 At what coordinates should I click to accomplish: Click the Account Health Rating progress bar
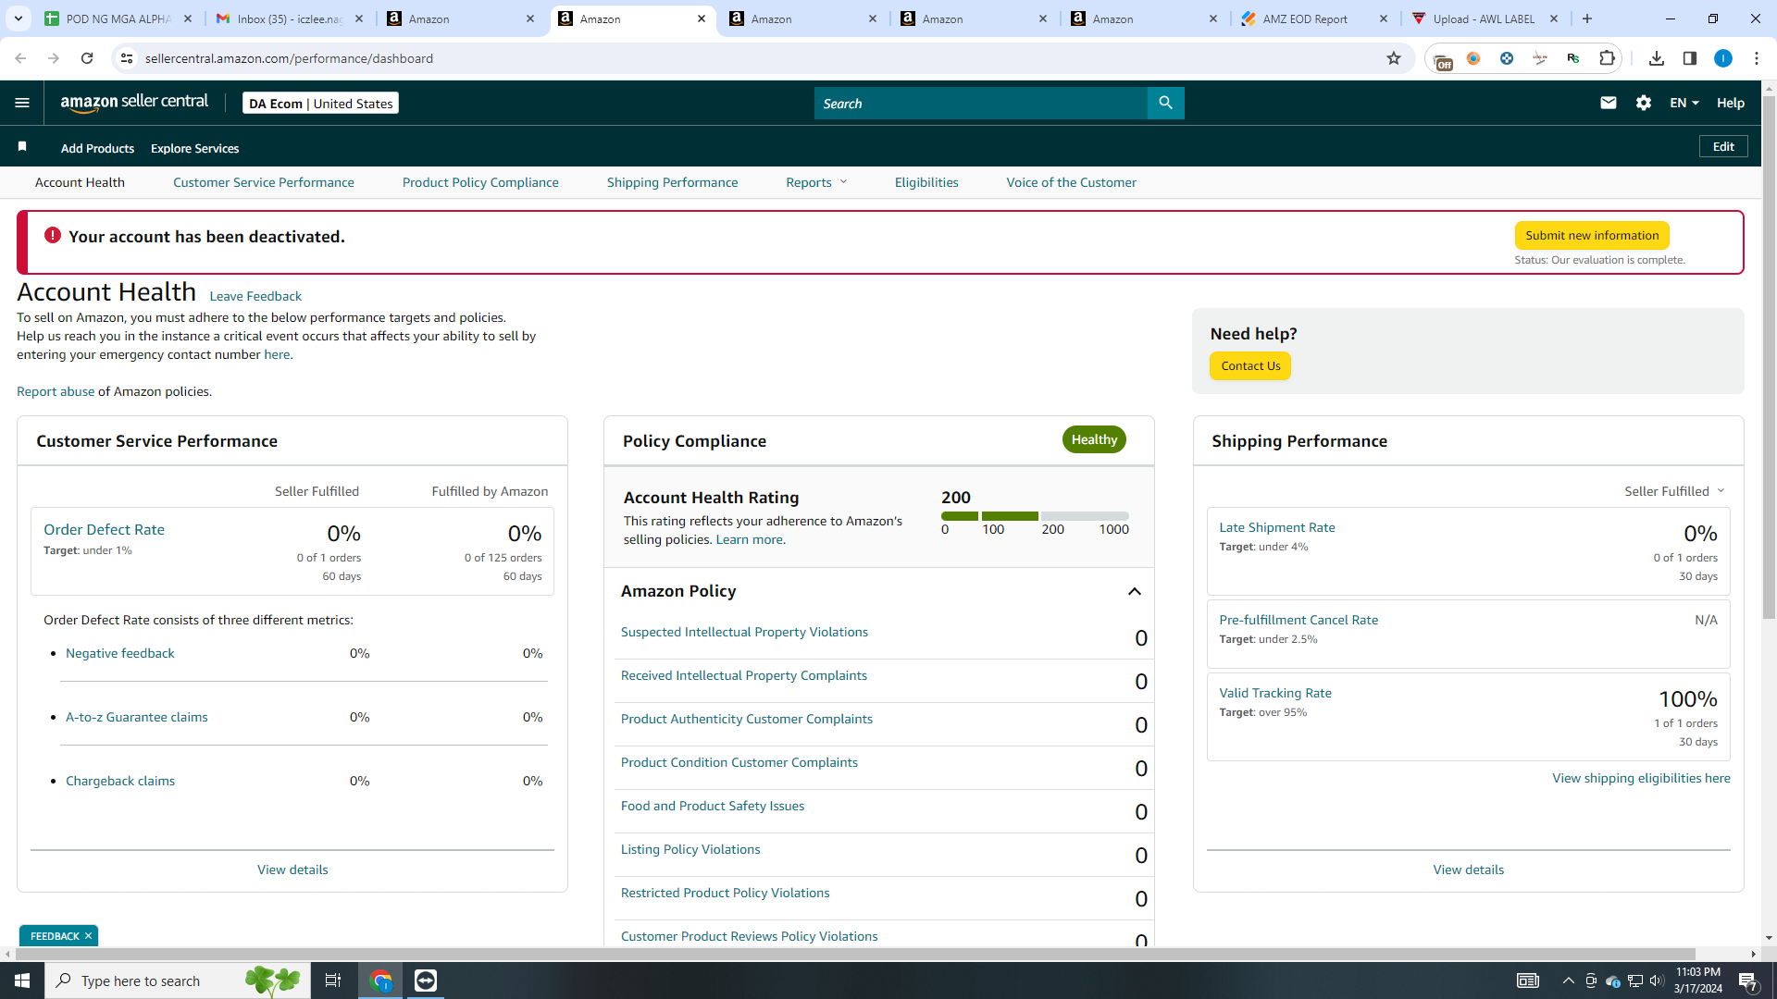pyautogui.click(x=1035, y=516)
